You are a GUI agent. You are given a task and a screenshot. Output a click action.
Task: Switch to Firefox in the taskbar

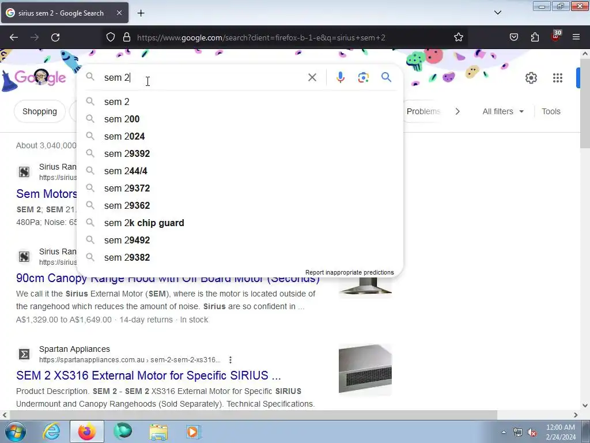[x=87, y=431]
